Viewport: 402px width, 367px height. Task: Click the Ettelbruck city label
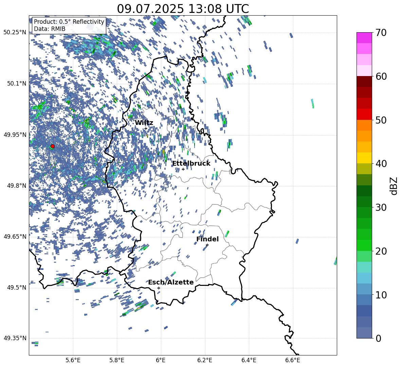pyautogui.click(x=191, y=164)
